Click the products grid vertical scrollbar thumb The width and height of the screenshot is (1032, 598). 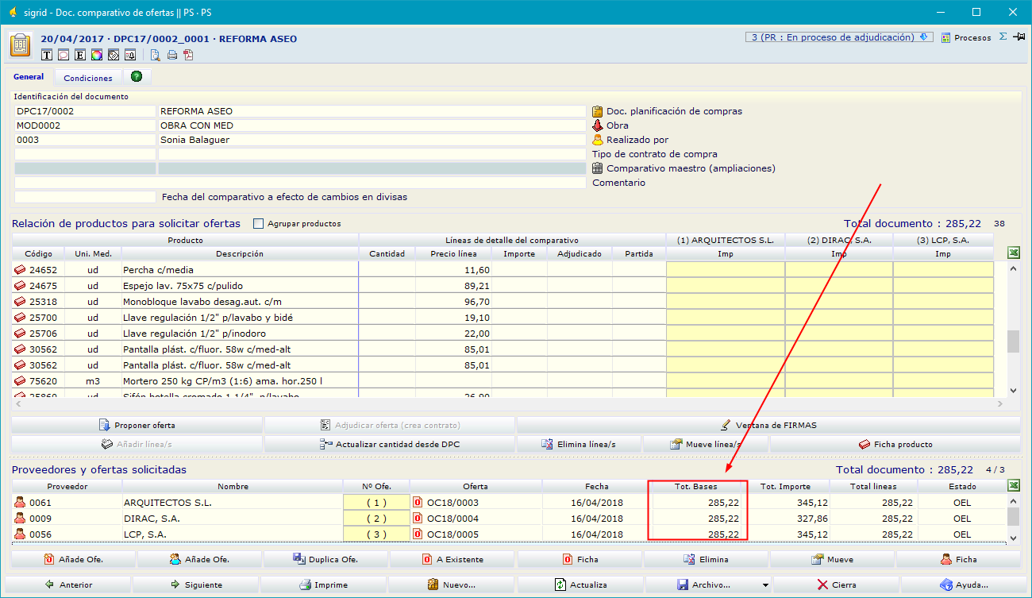click(x=1013, y=341)
